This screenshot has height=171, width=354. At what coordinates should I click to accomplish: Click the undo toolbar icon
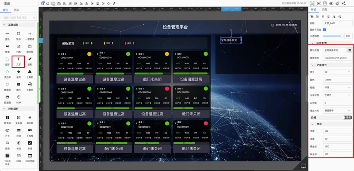pyautogui.click(x=42, y=4)
